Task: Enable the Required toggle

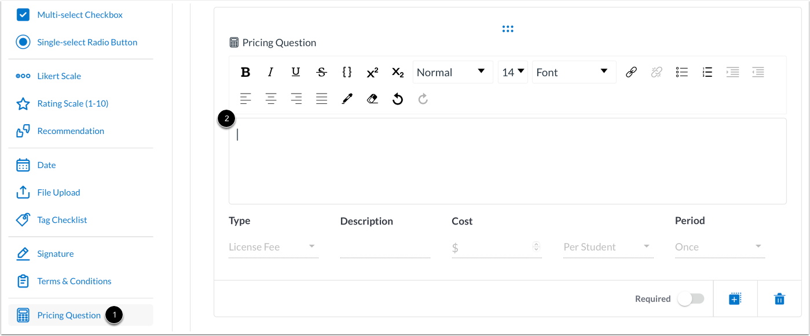Action: click(x=691, y=298)
